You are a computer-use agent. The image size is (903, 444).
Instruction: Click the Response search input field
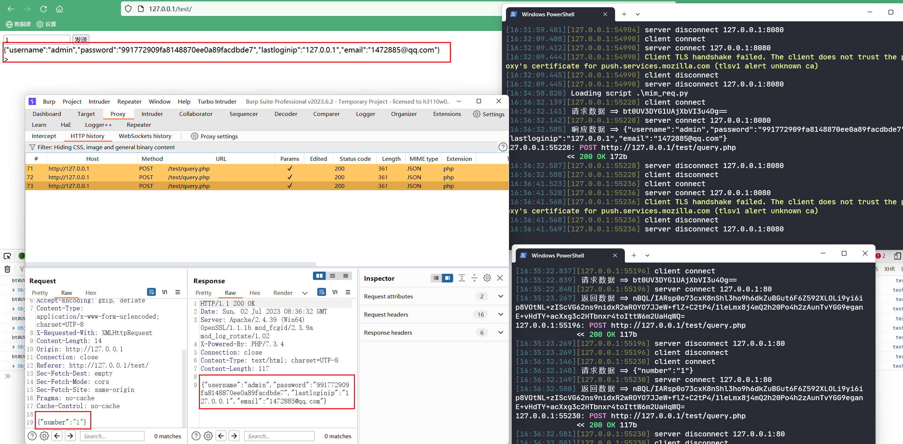[x=279, y=436]
